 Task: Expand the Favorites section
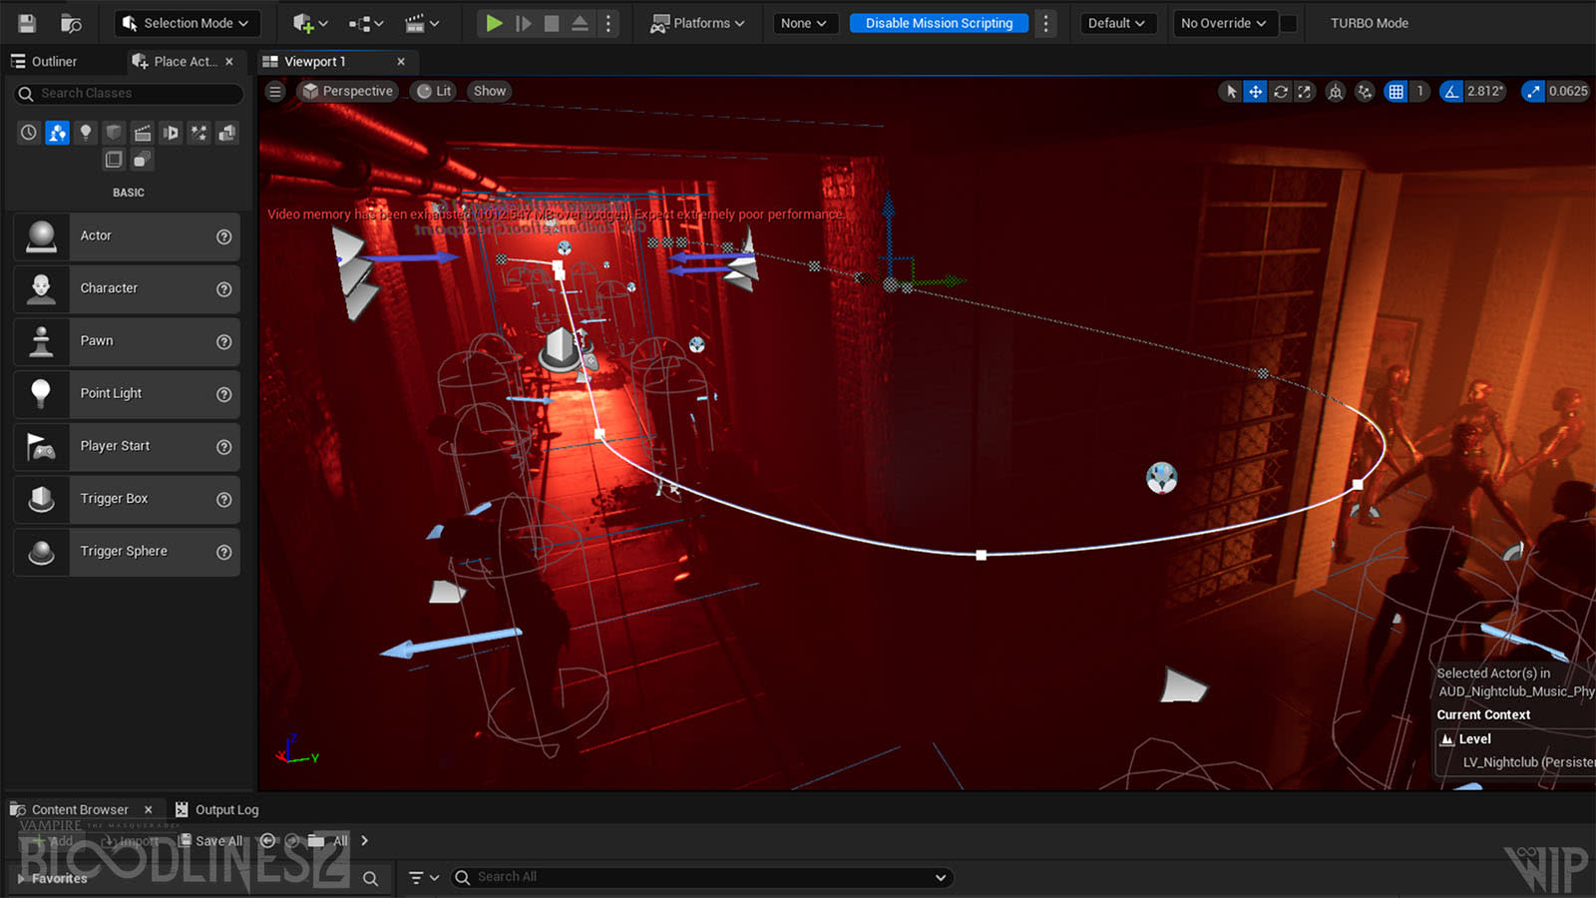coord(22,879)
